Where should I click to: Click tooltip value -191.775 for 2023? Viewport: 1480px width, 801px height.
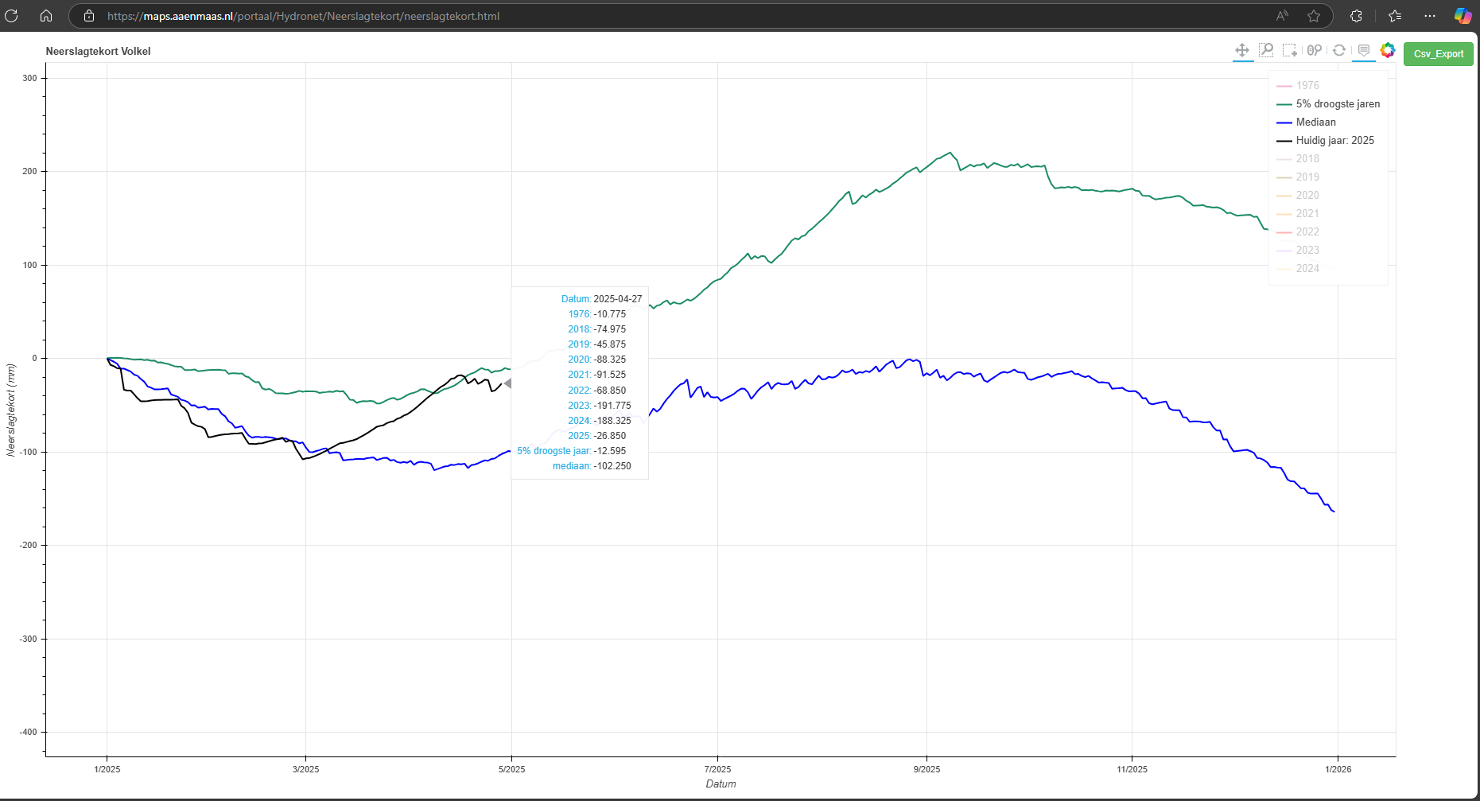pyautogui.click(x=612, y=406)
